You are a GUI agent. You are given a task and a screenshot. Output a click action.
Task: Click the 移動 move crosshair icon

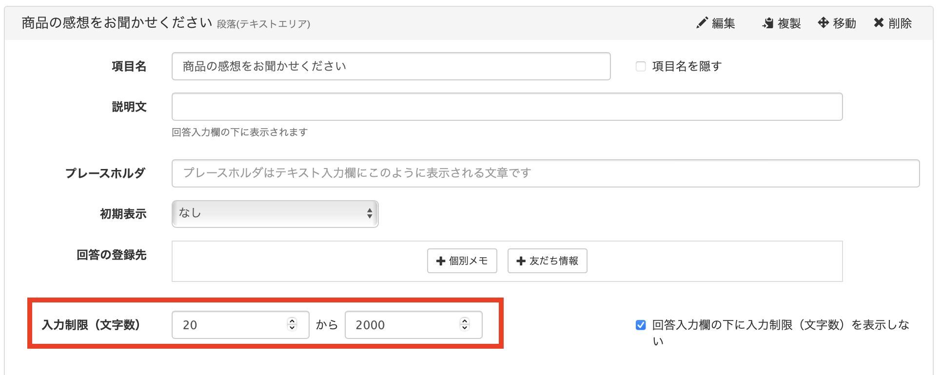click(824, 22)
